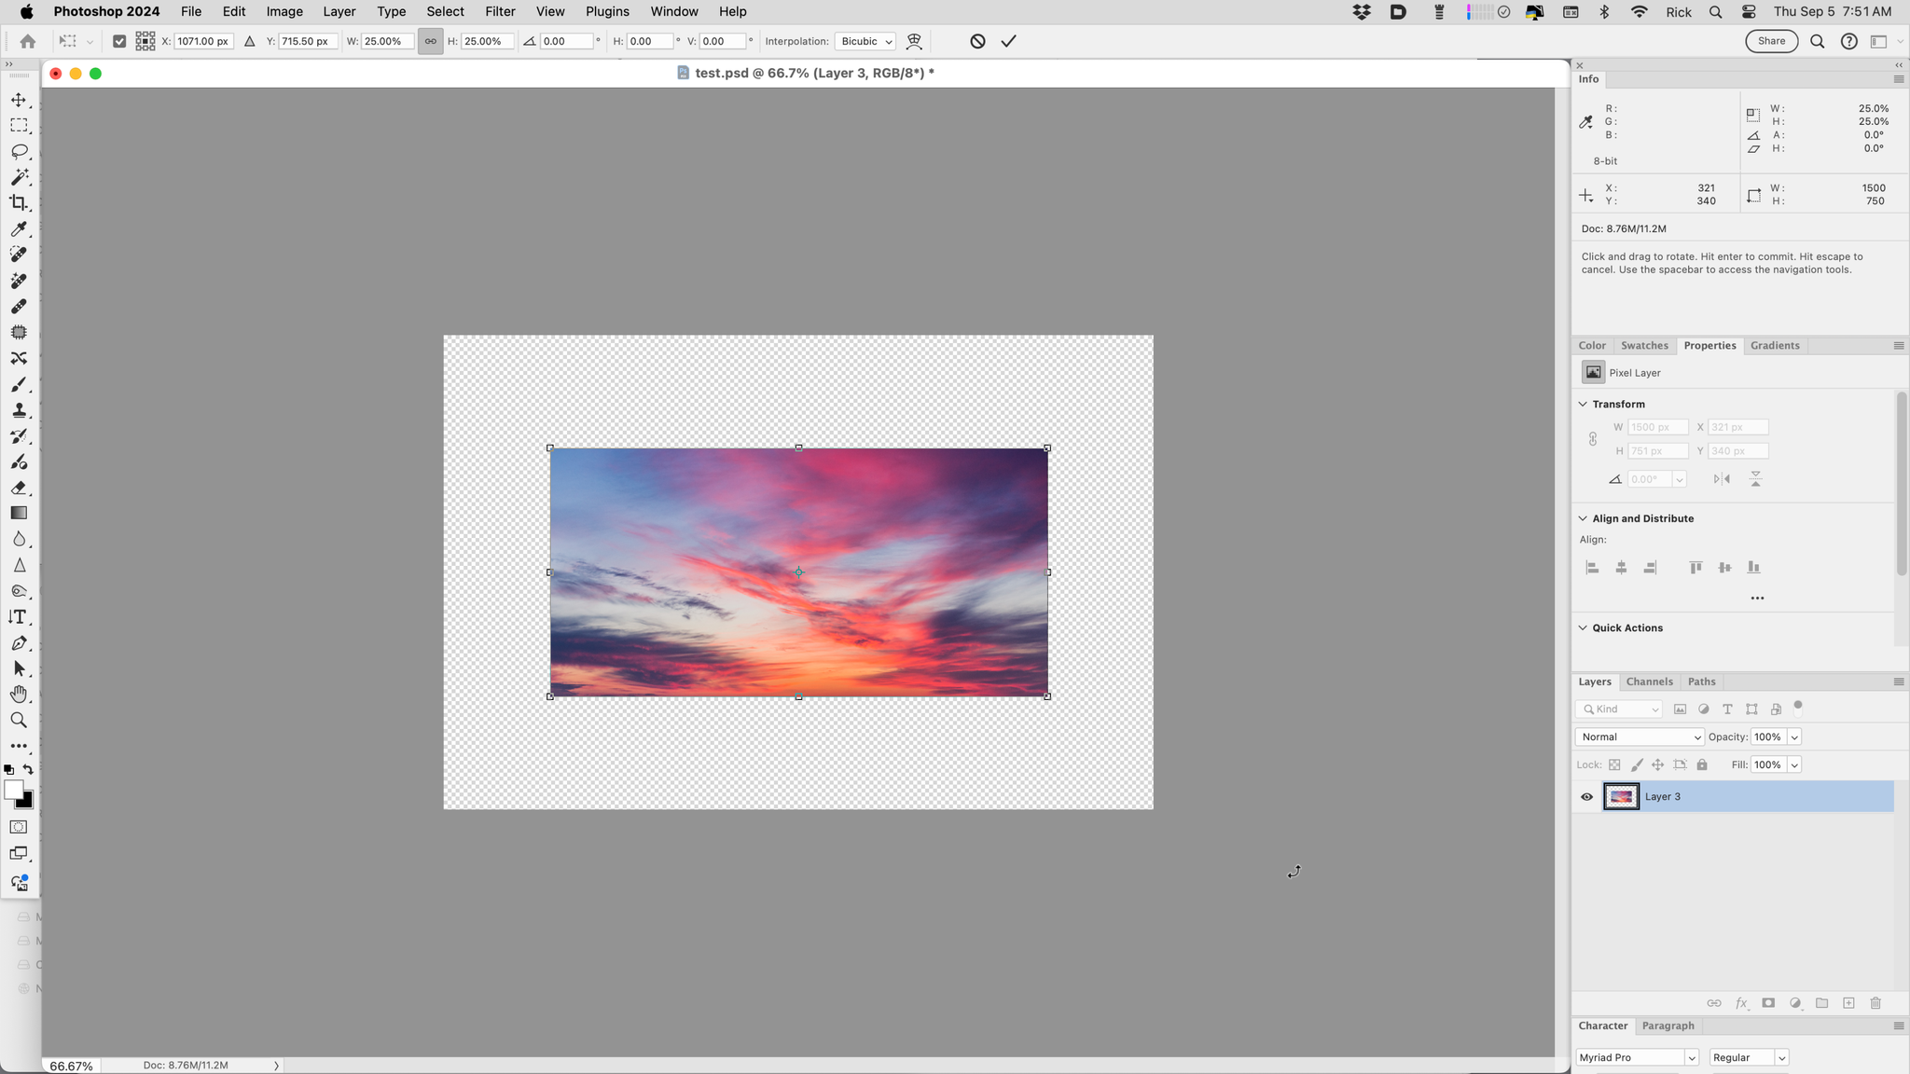The height and width of the screenshot is (1074, 1910).
Task: Select the Zoom tool
Action: (19, 719)
